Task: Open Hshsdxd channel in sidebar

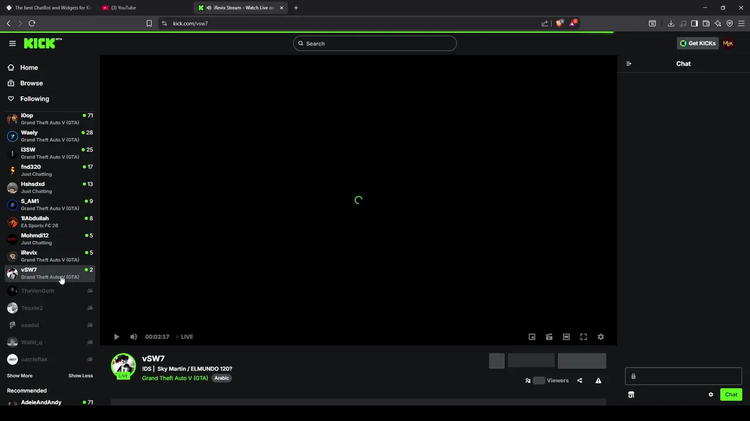Action: [50, 187]
